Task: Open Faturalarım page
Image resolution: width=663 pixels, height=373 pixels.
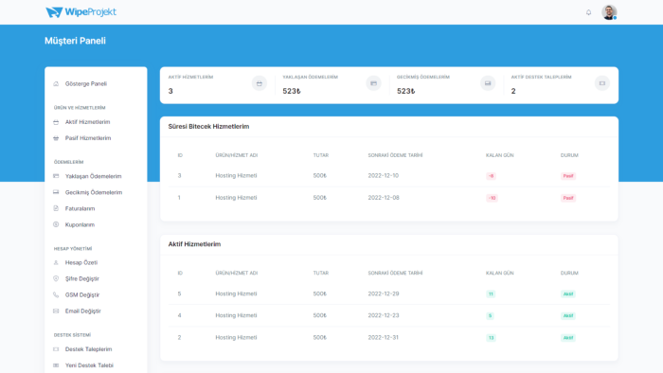Action: [x=80, y=208]
